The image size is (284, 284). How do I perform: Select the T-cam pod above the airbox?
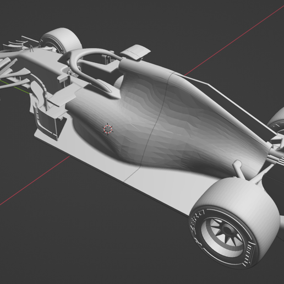click(x=135, y=52)
